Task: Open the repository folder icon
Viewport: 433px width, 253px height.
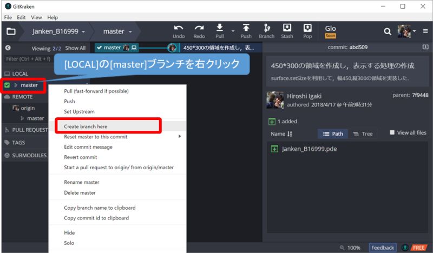Action: coord(11,31)
